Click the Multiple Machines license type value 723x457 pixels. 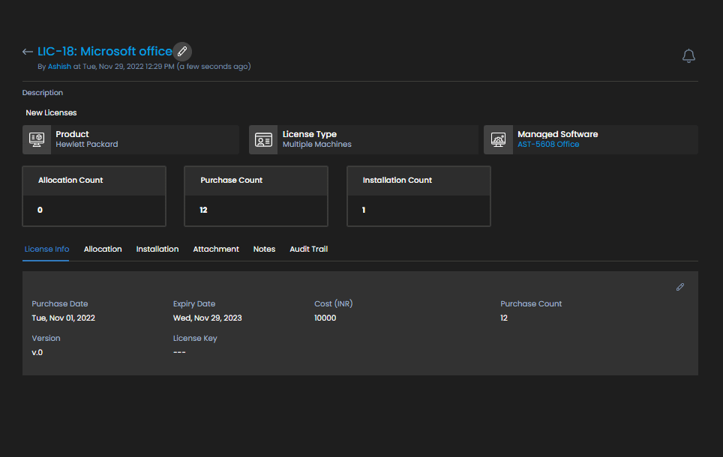point(316,144)
